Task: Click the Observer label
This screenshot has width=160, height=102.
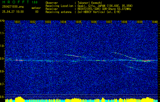Action: pyautogui.click(x=52, y=3)
